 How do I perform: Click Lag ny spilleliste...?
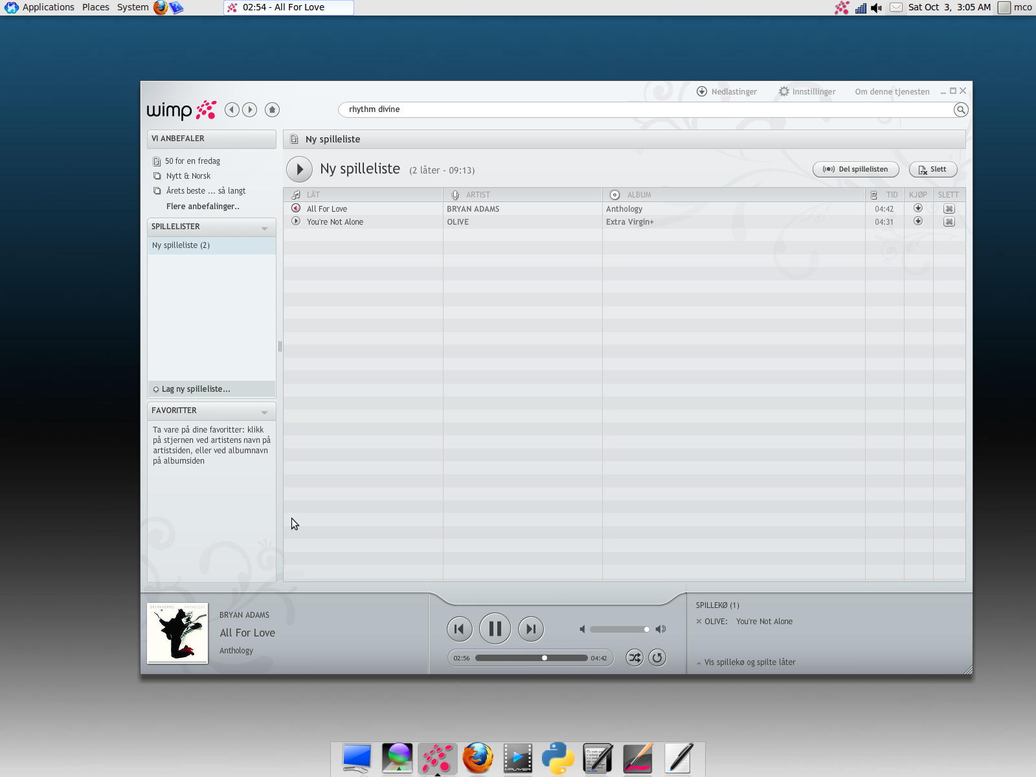[192, 389]
